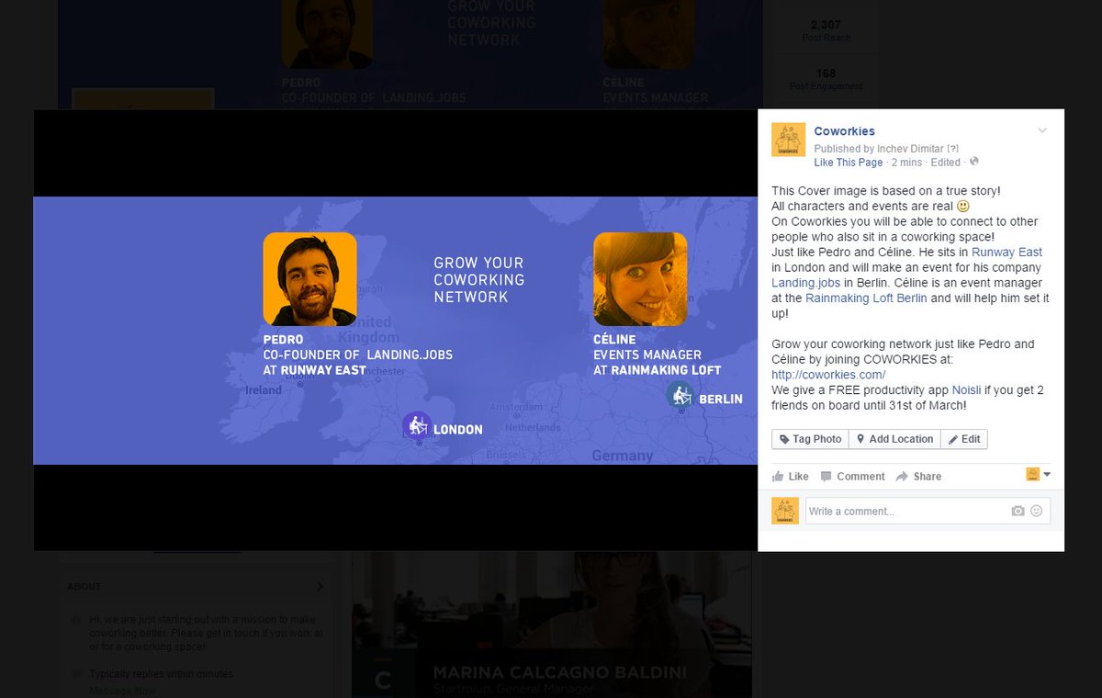Click the Comment action

pyautogui.click(x=852, y=477)
